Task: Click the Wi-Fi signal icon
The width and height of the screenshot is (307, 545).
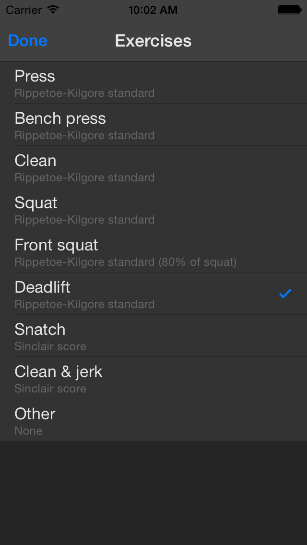Action: pos(53,10)
